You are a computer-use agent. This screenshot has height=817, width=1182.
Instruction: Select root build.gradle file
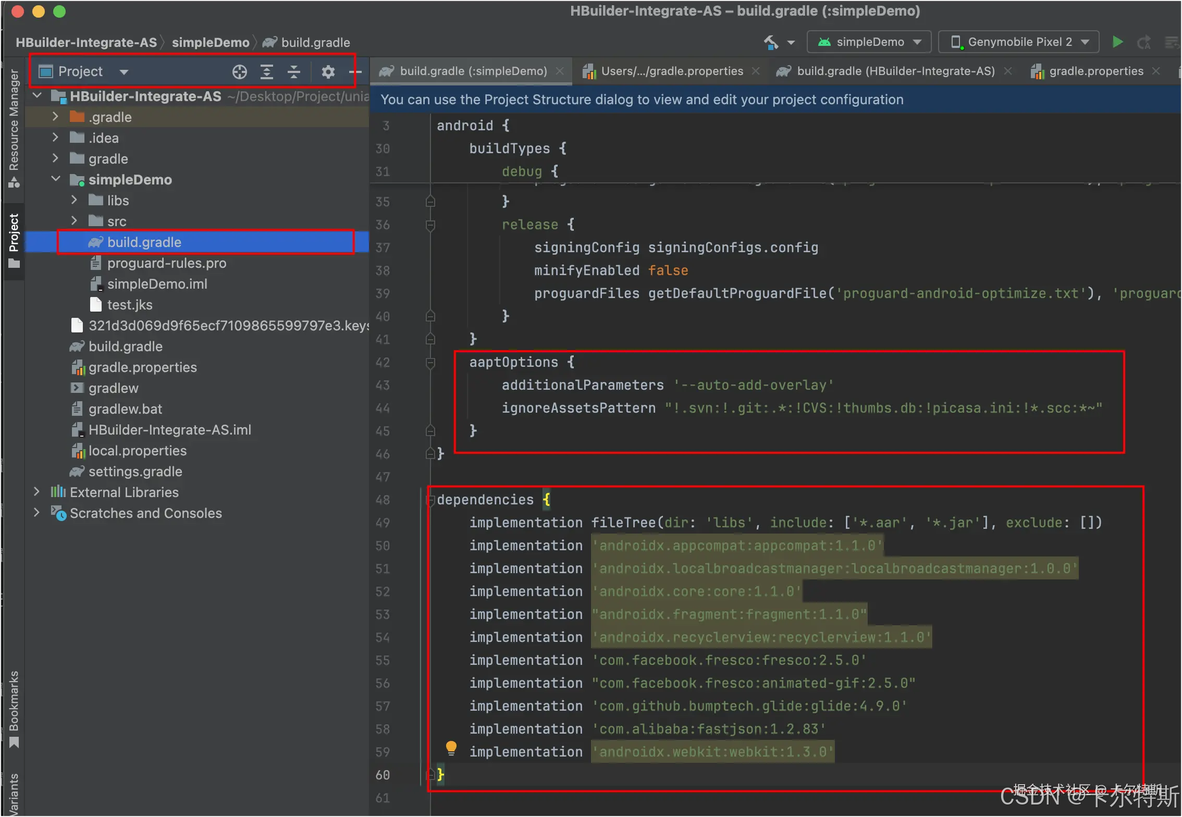(197, 346)
